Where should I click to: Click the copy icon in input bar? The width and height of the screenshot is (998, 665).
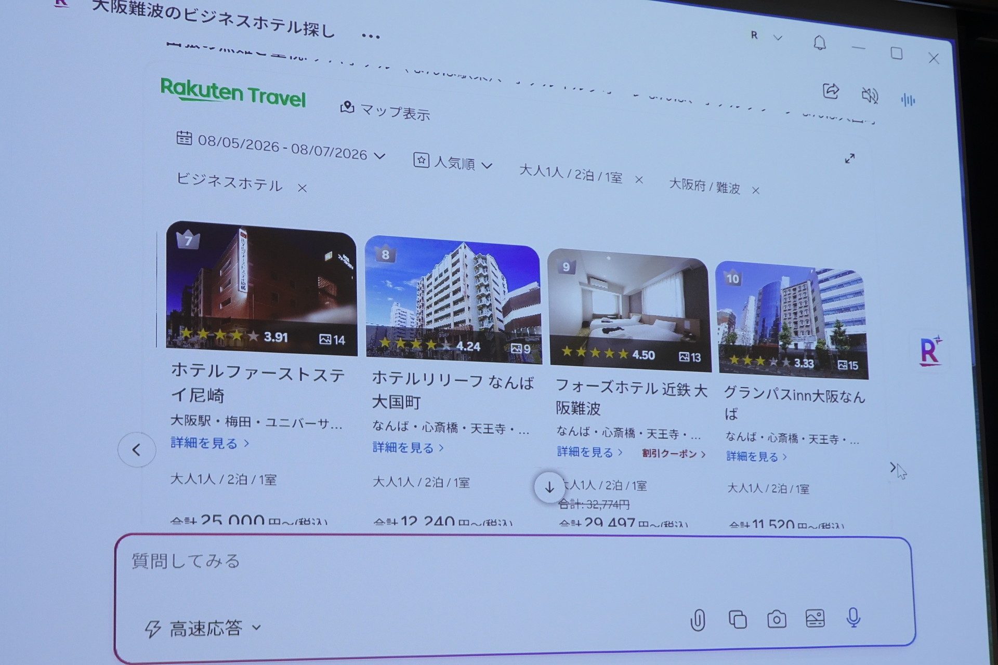pyautogui.click(x=738, y=619)
